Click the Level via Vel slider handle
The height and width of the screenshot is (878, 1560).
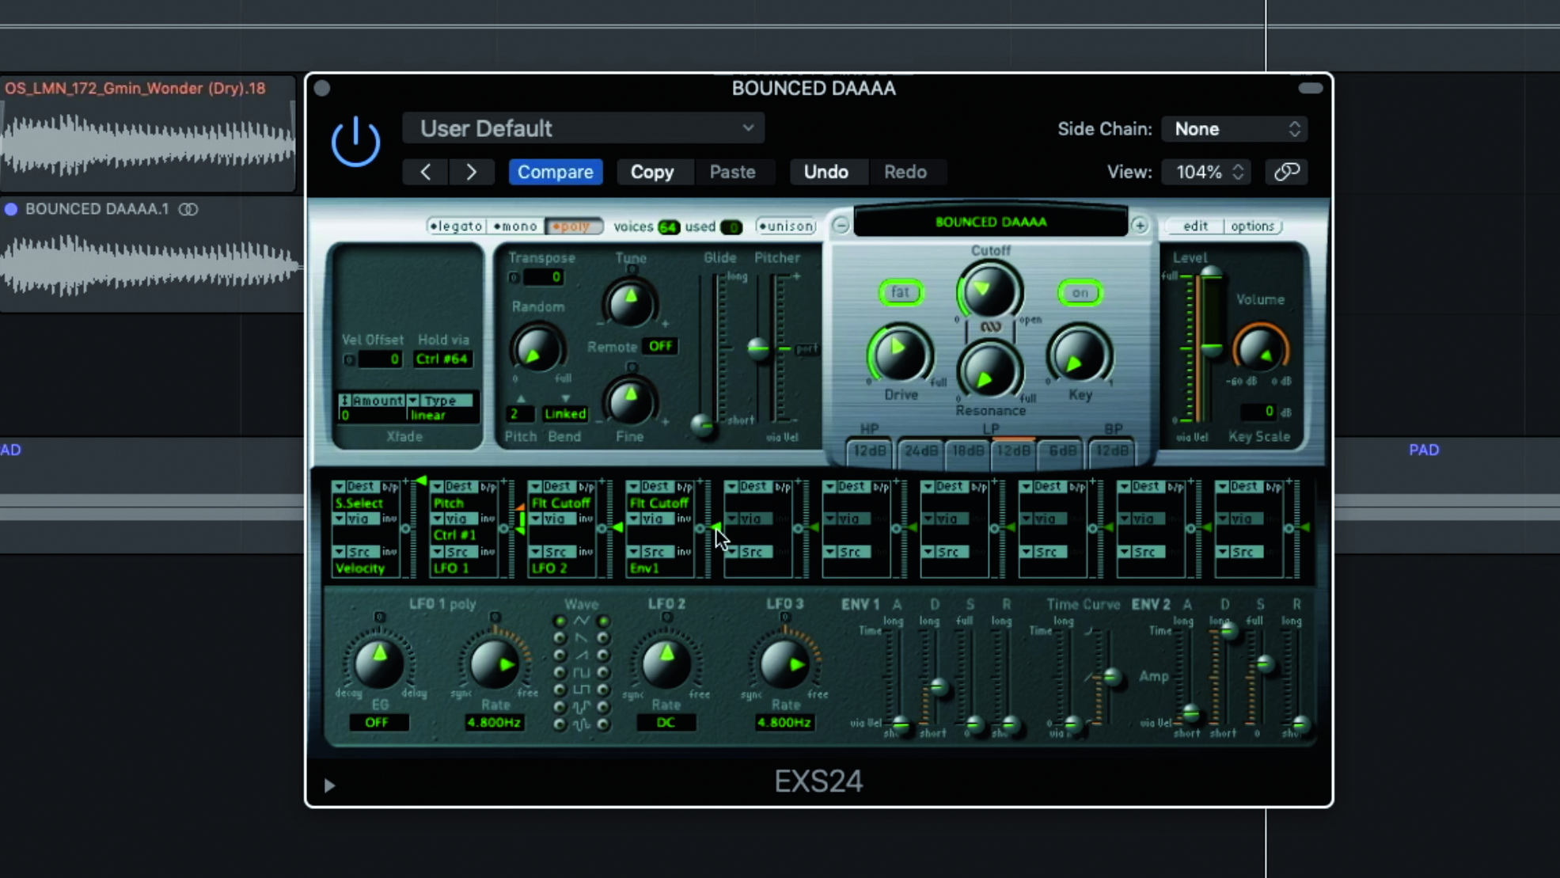[x=1211, y=348]
